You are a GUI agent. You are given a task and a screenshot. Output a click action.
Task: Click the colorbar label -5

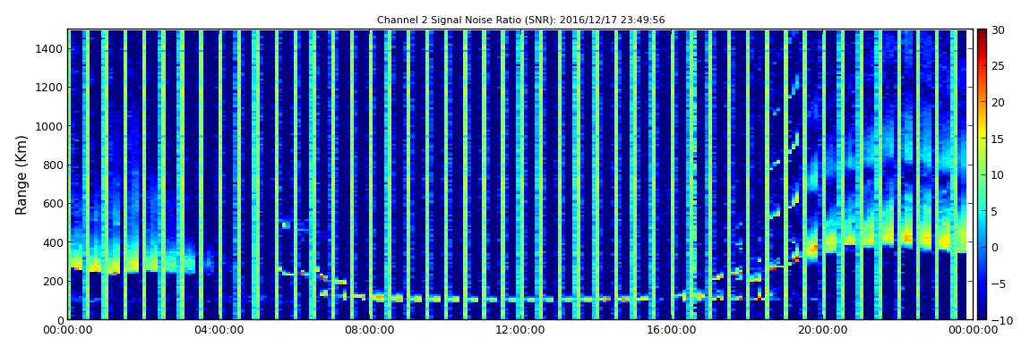(997, 284)
